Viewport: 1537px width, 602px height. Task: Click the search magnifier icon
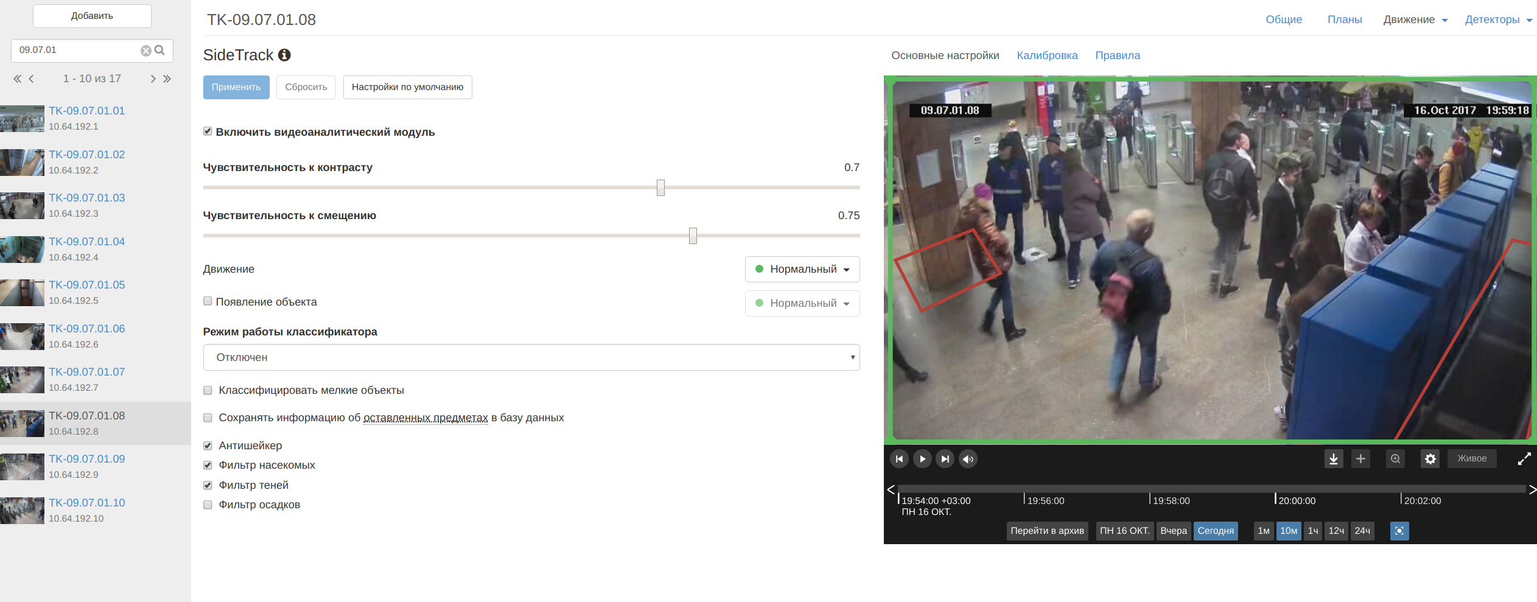point(160,50)
